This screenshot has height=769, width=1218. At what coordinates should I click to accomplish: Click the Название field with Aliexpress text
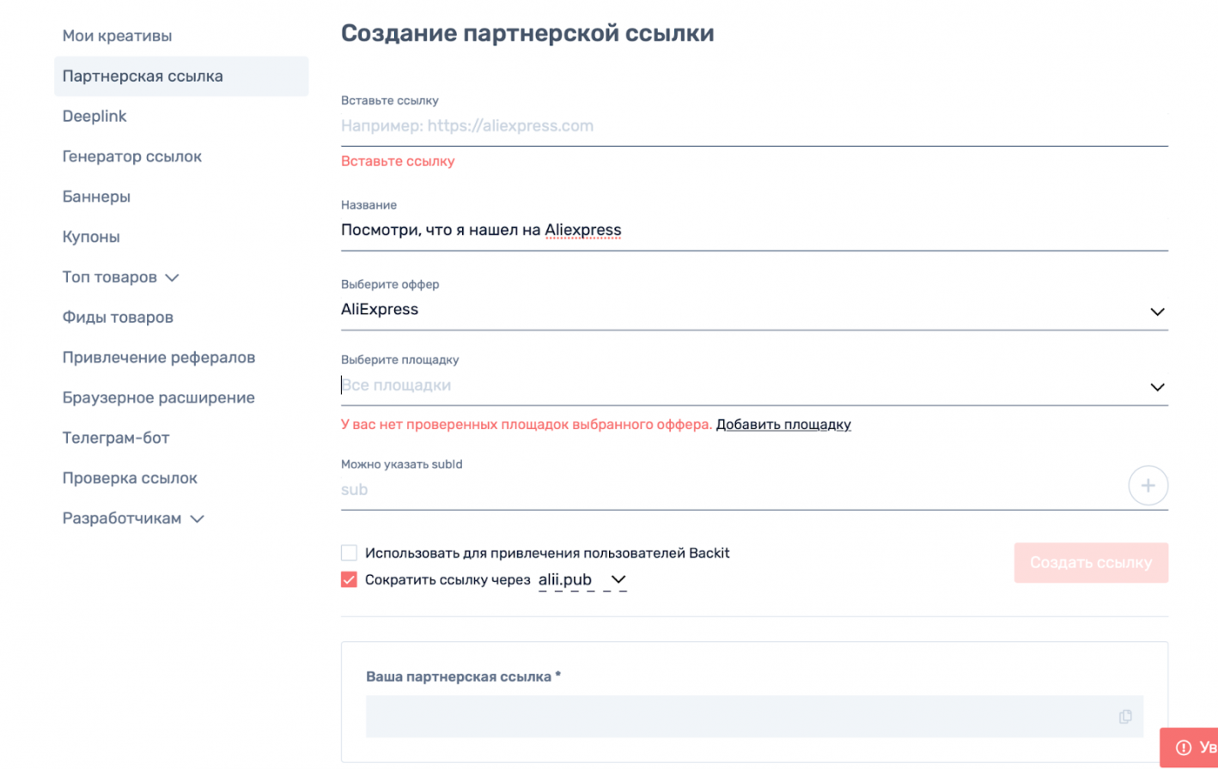(754, 230)
